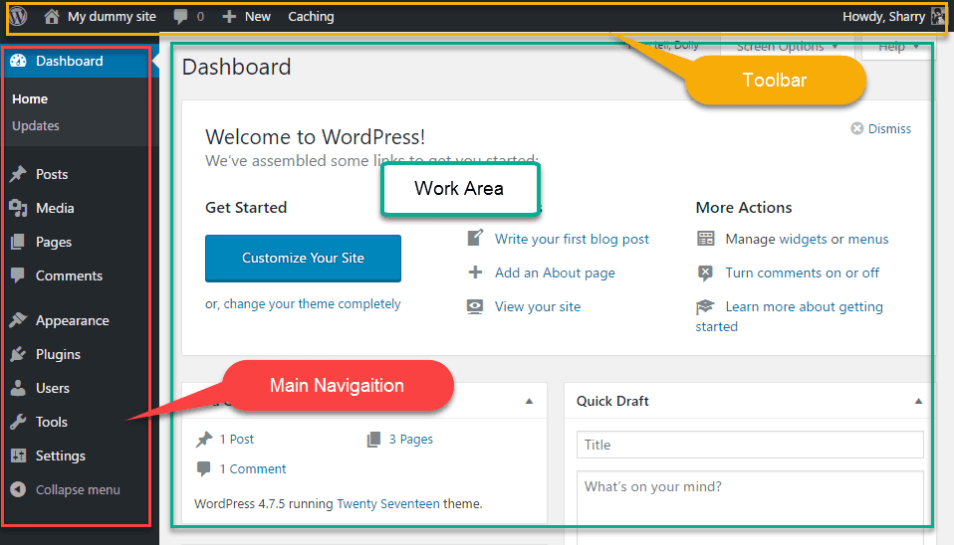Screen dimensions: 954x545
Task: Click the Collapse menu label
Action: click(x=78, y=489)
